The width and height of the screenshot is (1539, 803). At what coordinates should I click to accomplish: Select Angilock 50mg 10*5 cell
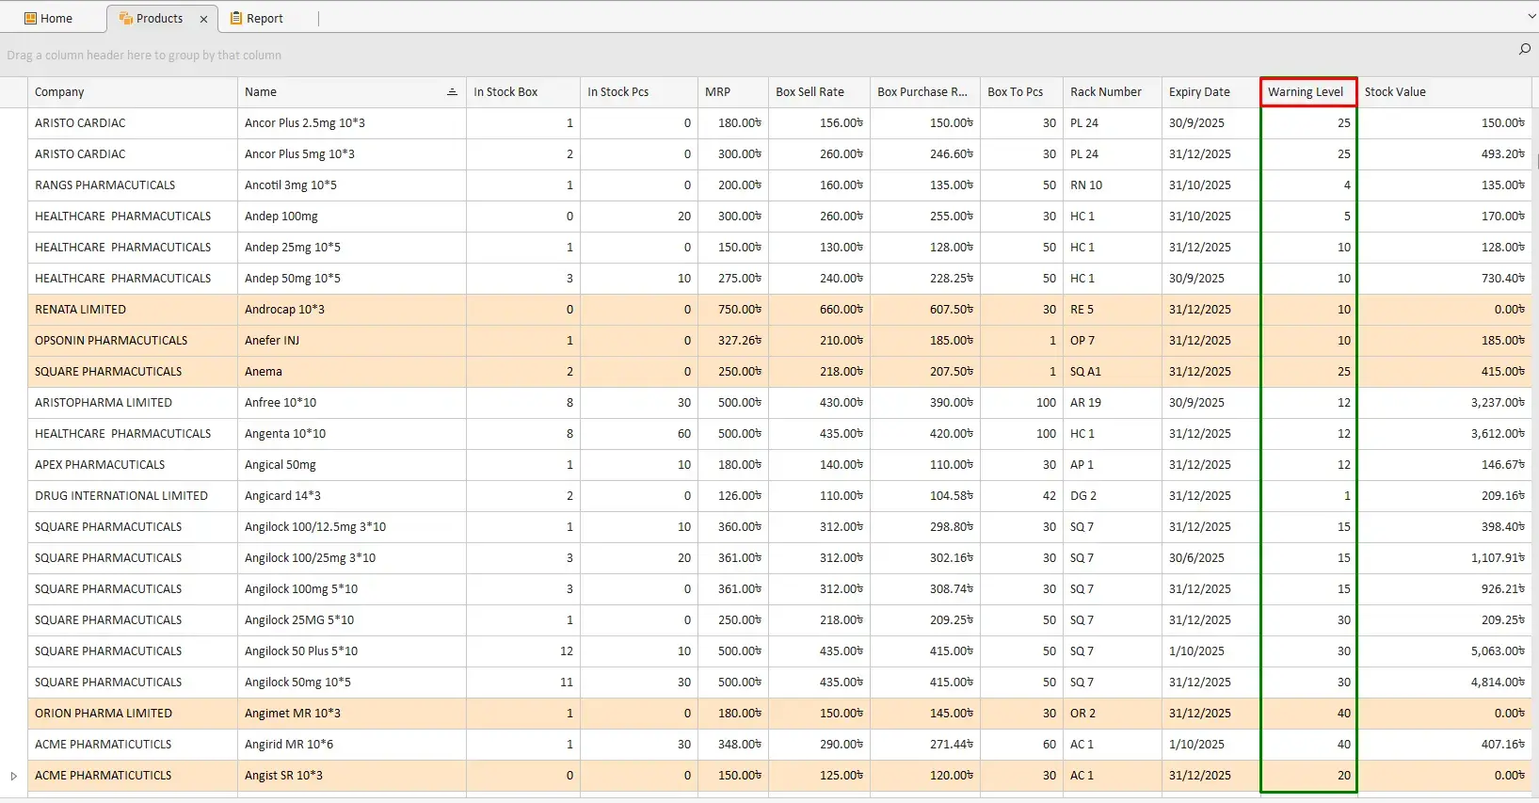tap(352, 683)
